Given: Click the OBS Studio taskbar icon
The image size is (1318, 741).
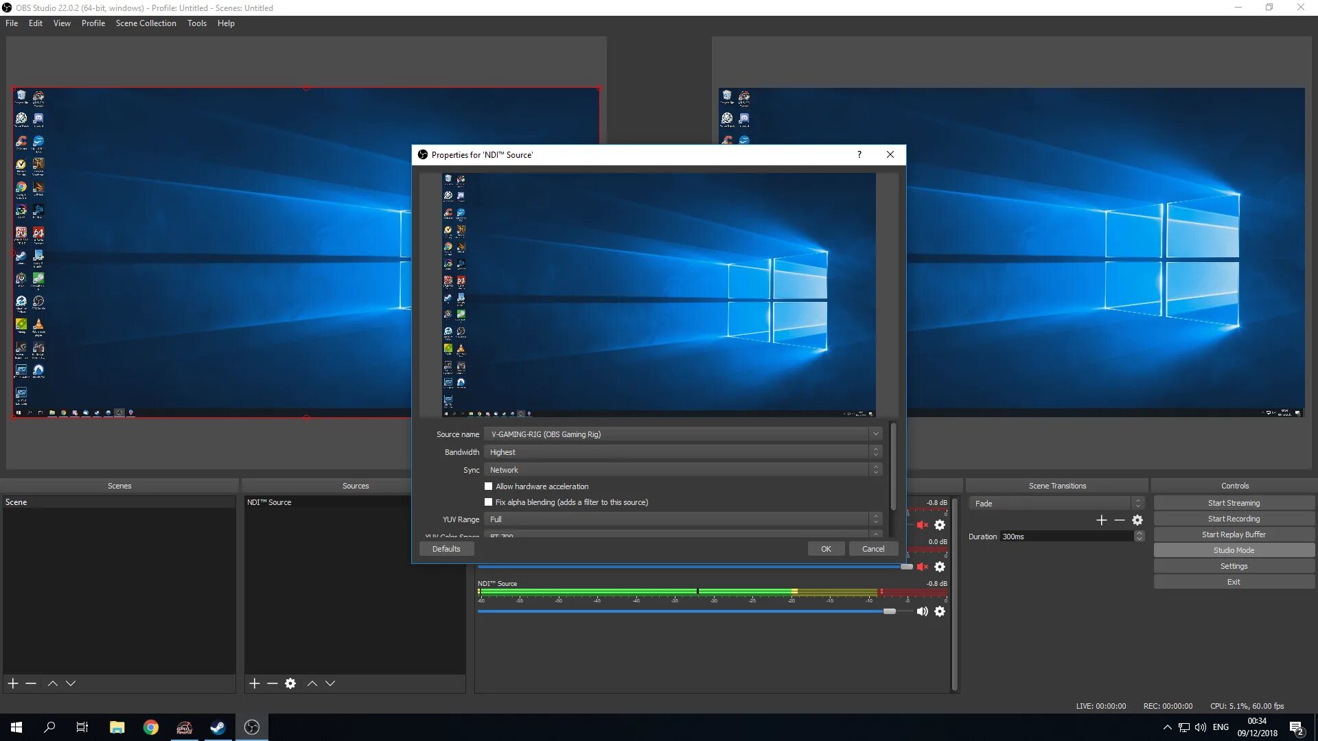Looking at the screenshot, I should point(252,727).
